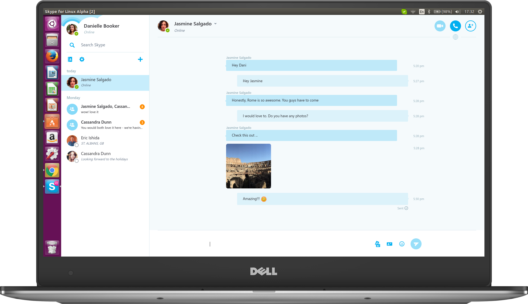Open Amazon launcher icon
Screen dimensions: 528x304
tap(52, 138)
